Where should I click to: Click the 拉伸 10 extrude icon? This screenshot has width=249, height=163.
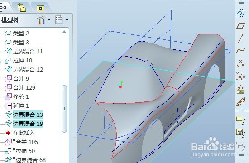coord(8,61)
